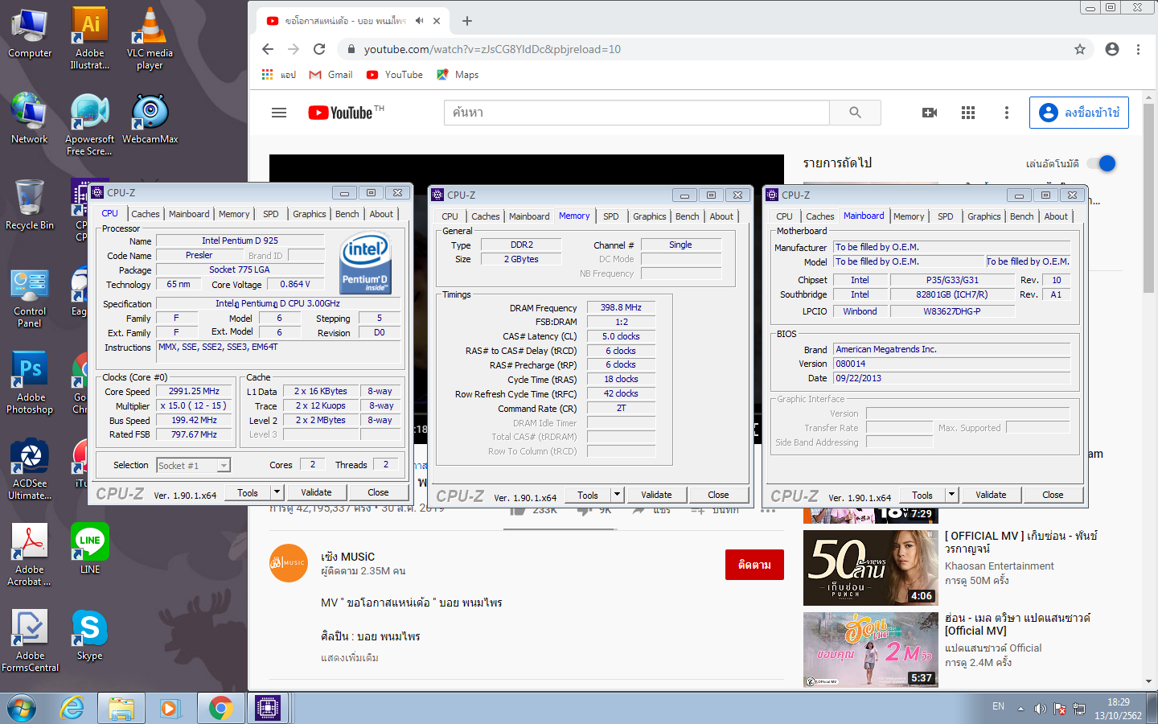Open File Explorer from the taskbar
Viewport: 1158px width, 724px height.
[121, 708]
